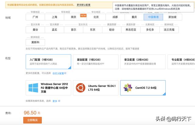Viewport: 195px width, 125px height.
Task: Open the 自定义配置 link
Action: point(58,73)
